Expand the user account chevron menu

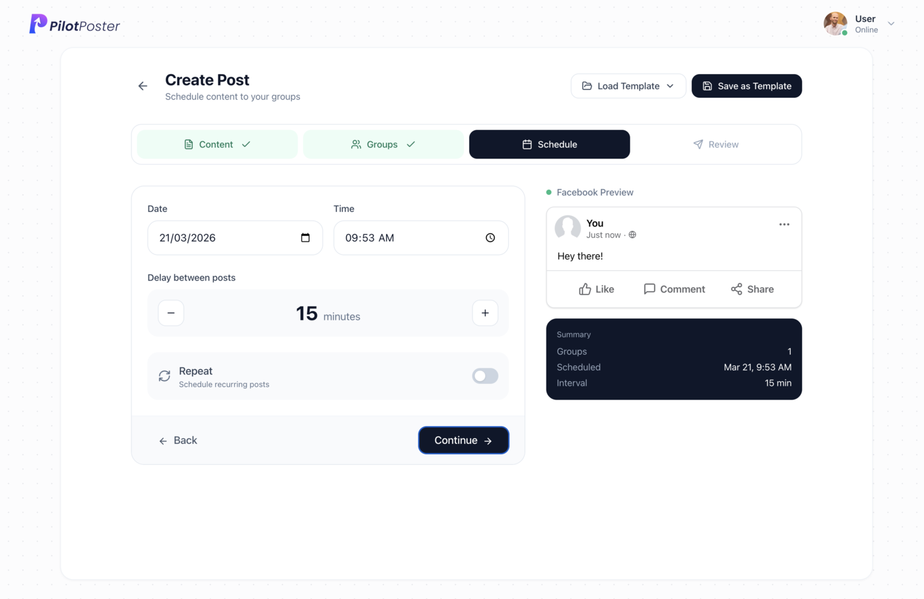(x=891, y=23)
